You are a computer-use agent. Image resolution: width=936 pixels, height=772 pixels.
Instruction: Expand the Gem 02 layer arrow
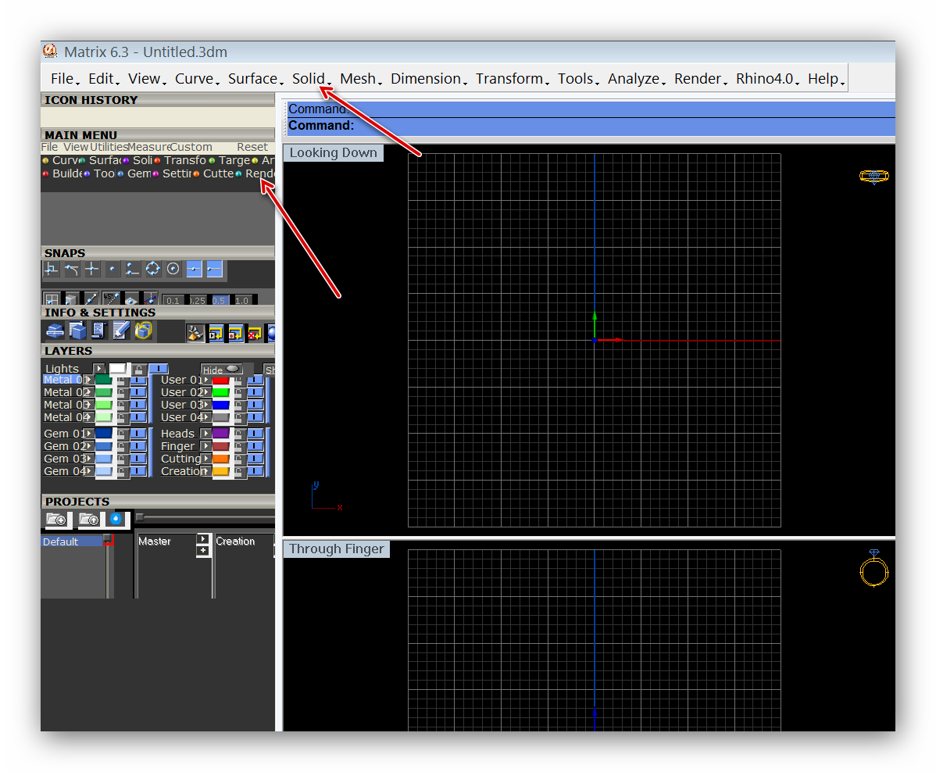coord(88,446)
